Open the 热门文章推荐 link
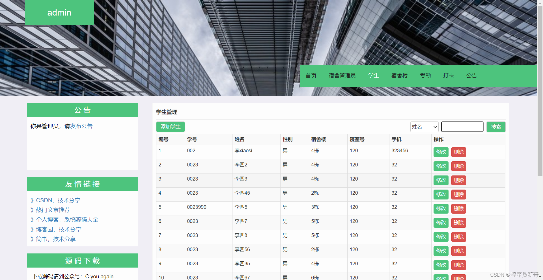Screen dimensions: 543x280 click(53, 210)
